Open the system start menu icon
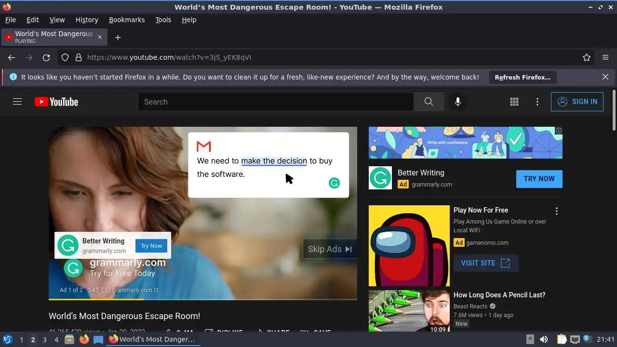Viewport: 617px width, 347px height. [7, 339]
